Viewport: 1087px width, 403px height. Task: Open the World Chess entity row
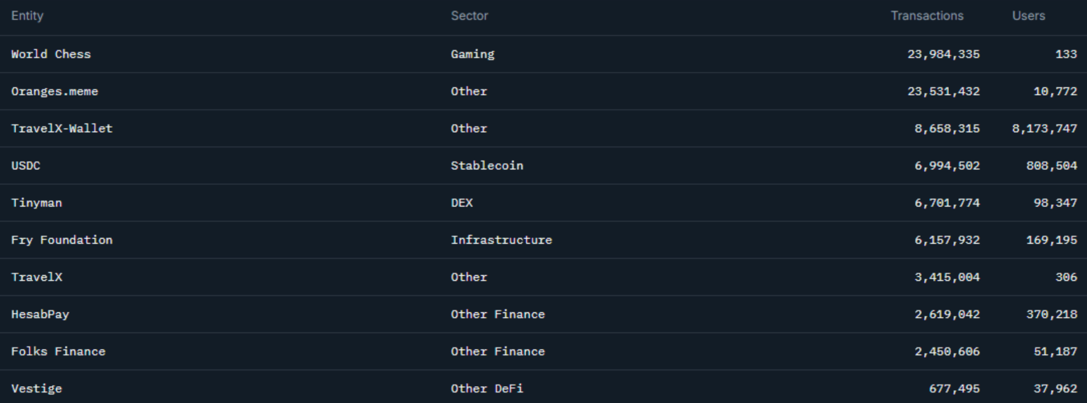pos(51,54)
